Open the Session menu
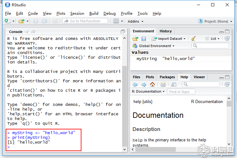This screenshot has width=237, height=158. [x=77, y=14]
